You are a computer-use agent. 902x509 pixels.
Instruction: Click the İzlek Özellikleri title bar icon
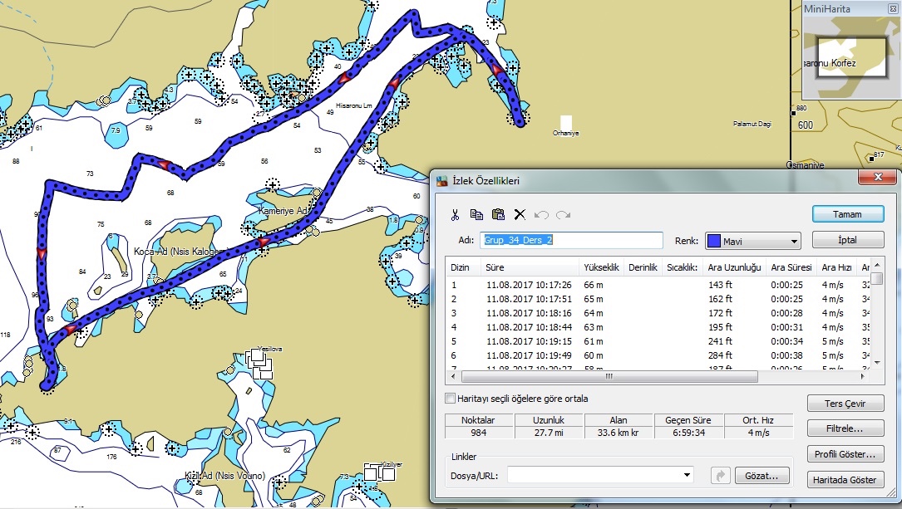[441, 181]
